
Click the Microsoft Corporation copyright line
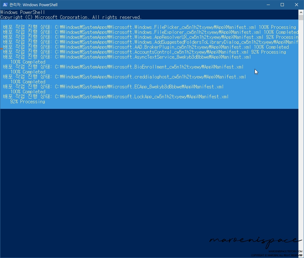pyautogui.click(x=71, y=17)
